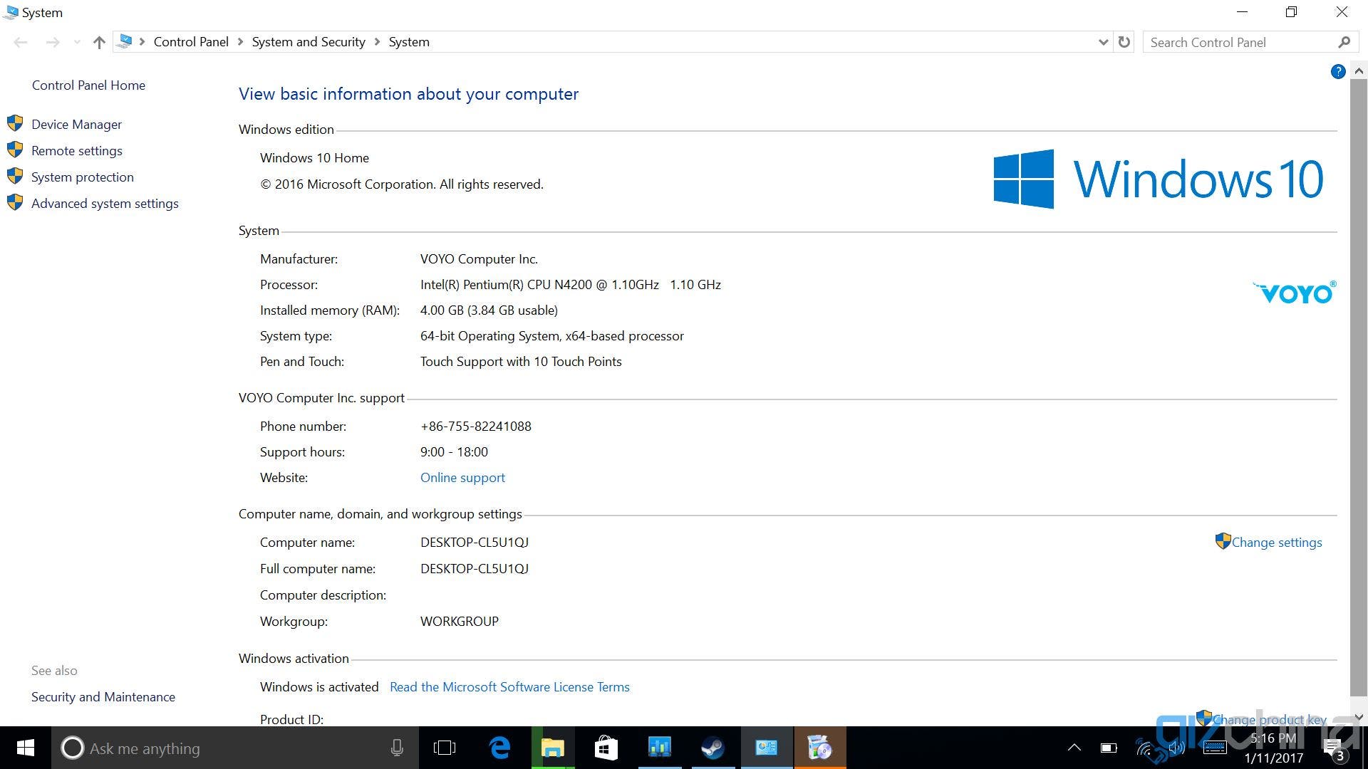
Task: Open Remote settings link
Action: click(77, 151)
